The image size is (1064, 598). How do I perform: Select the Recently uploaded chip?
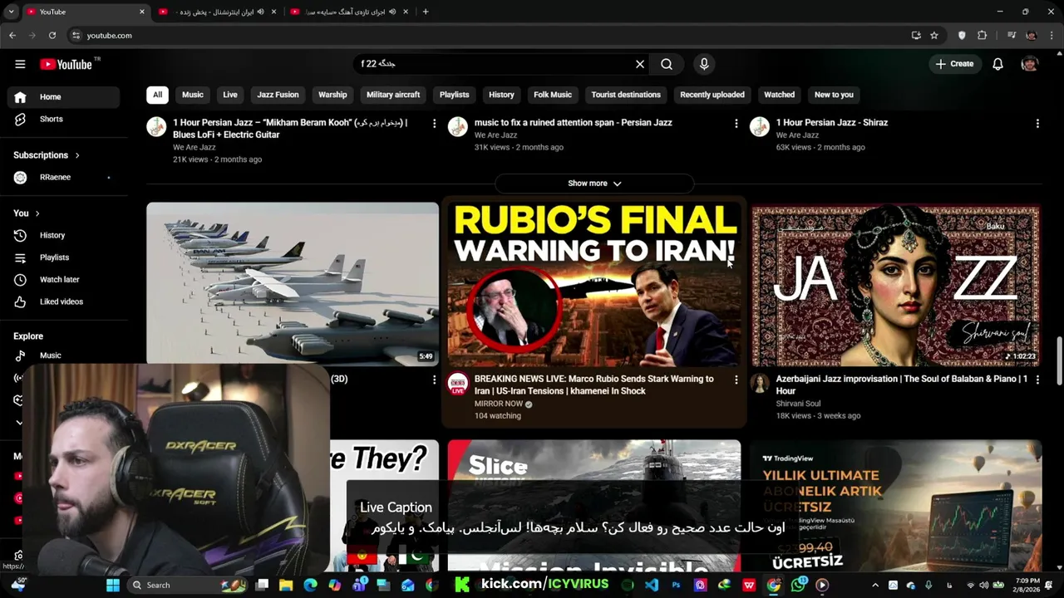712,95
